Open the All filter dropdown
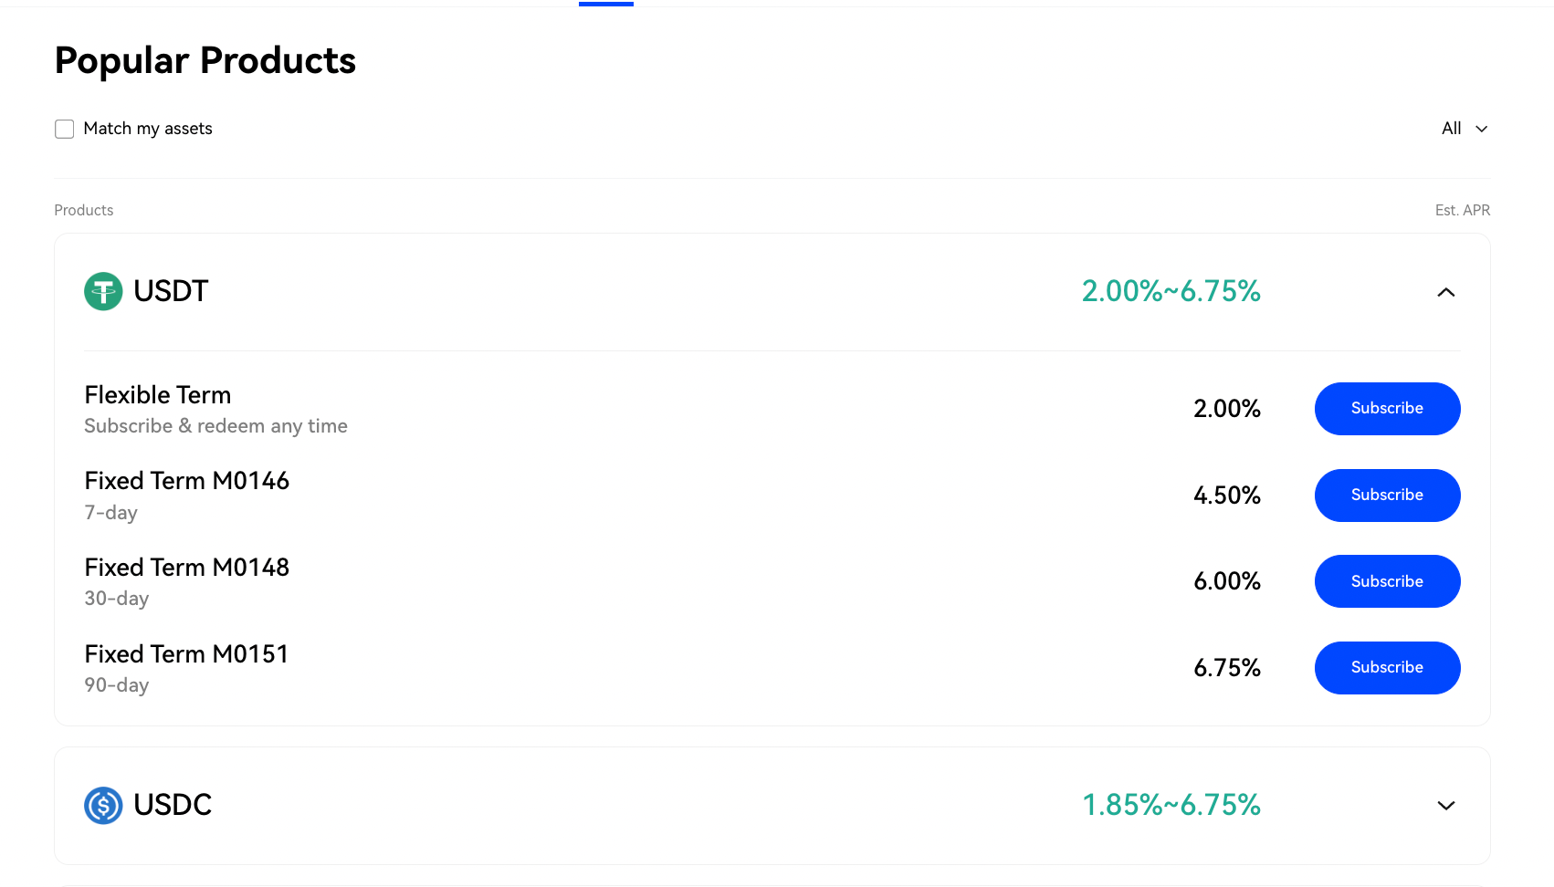 1465,129
